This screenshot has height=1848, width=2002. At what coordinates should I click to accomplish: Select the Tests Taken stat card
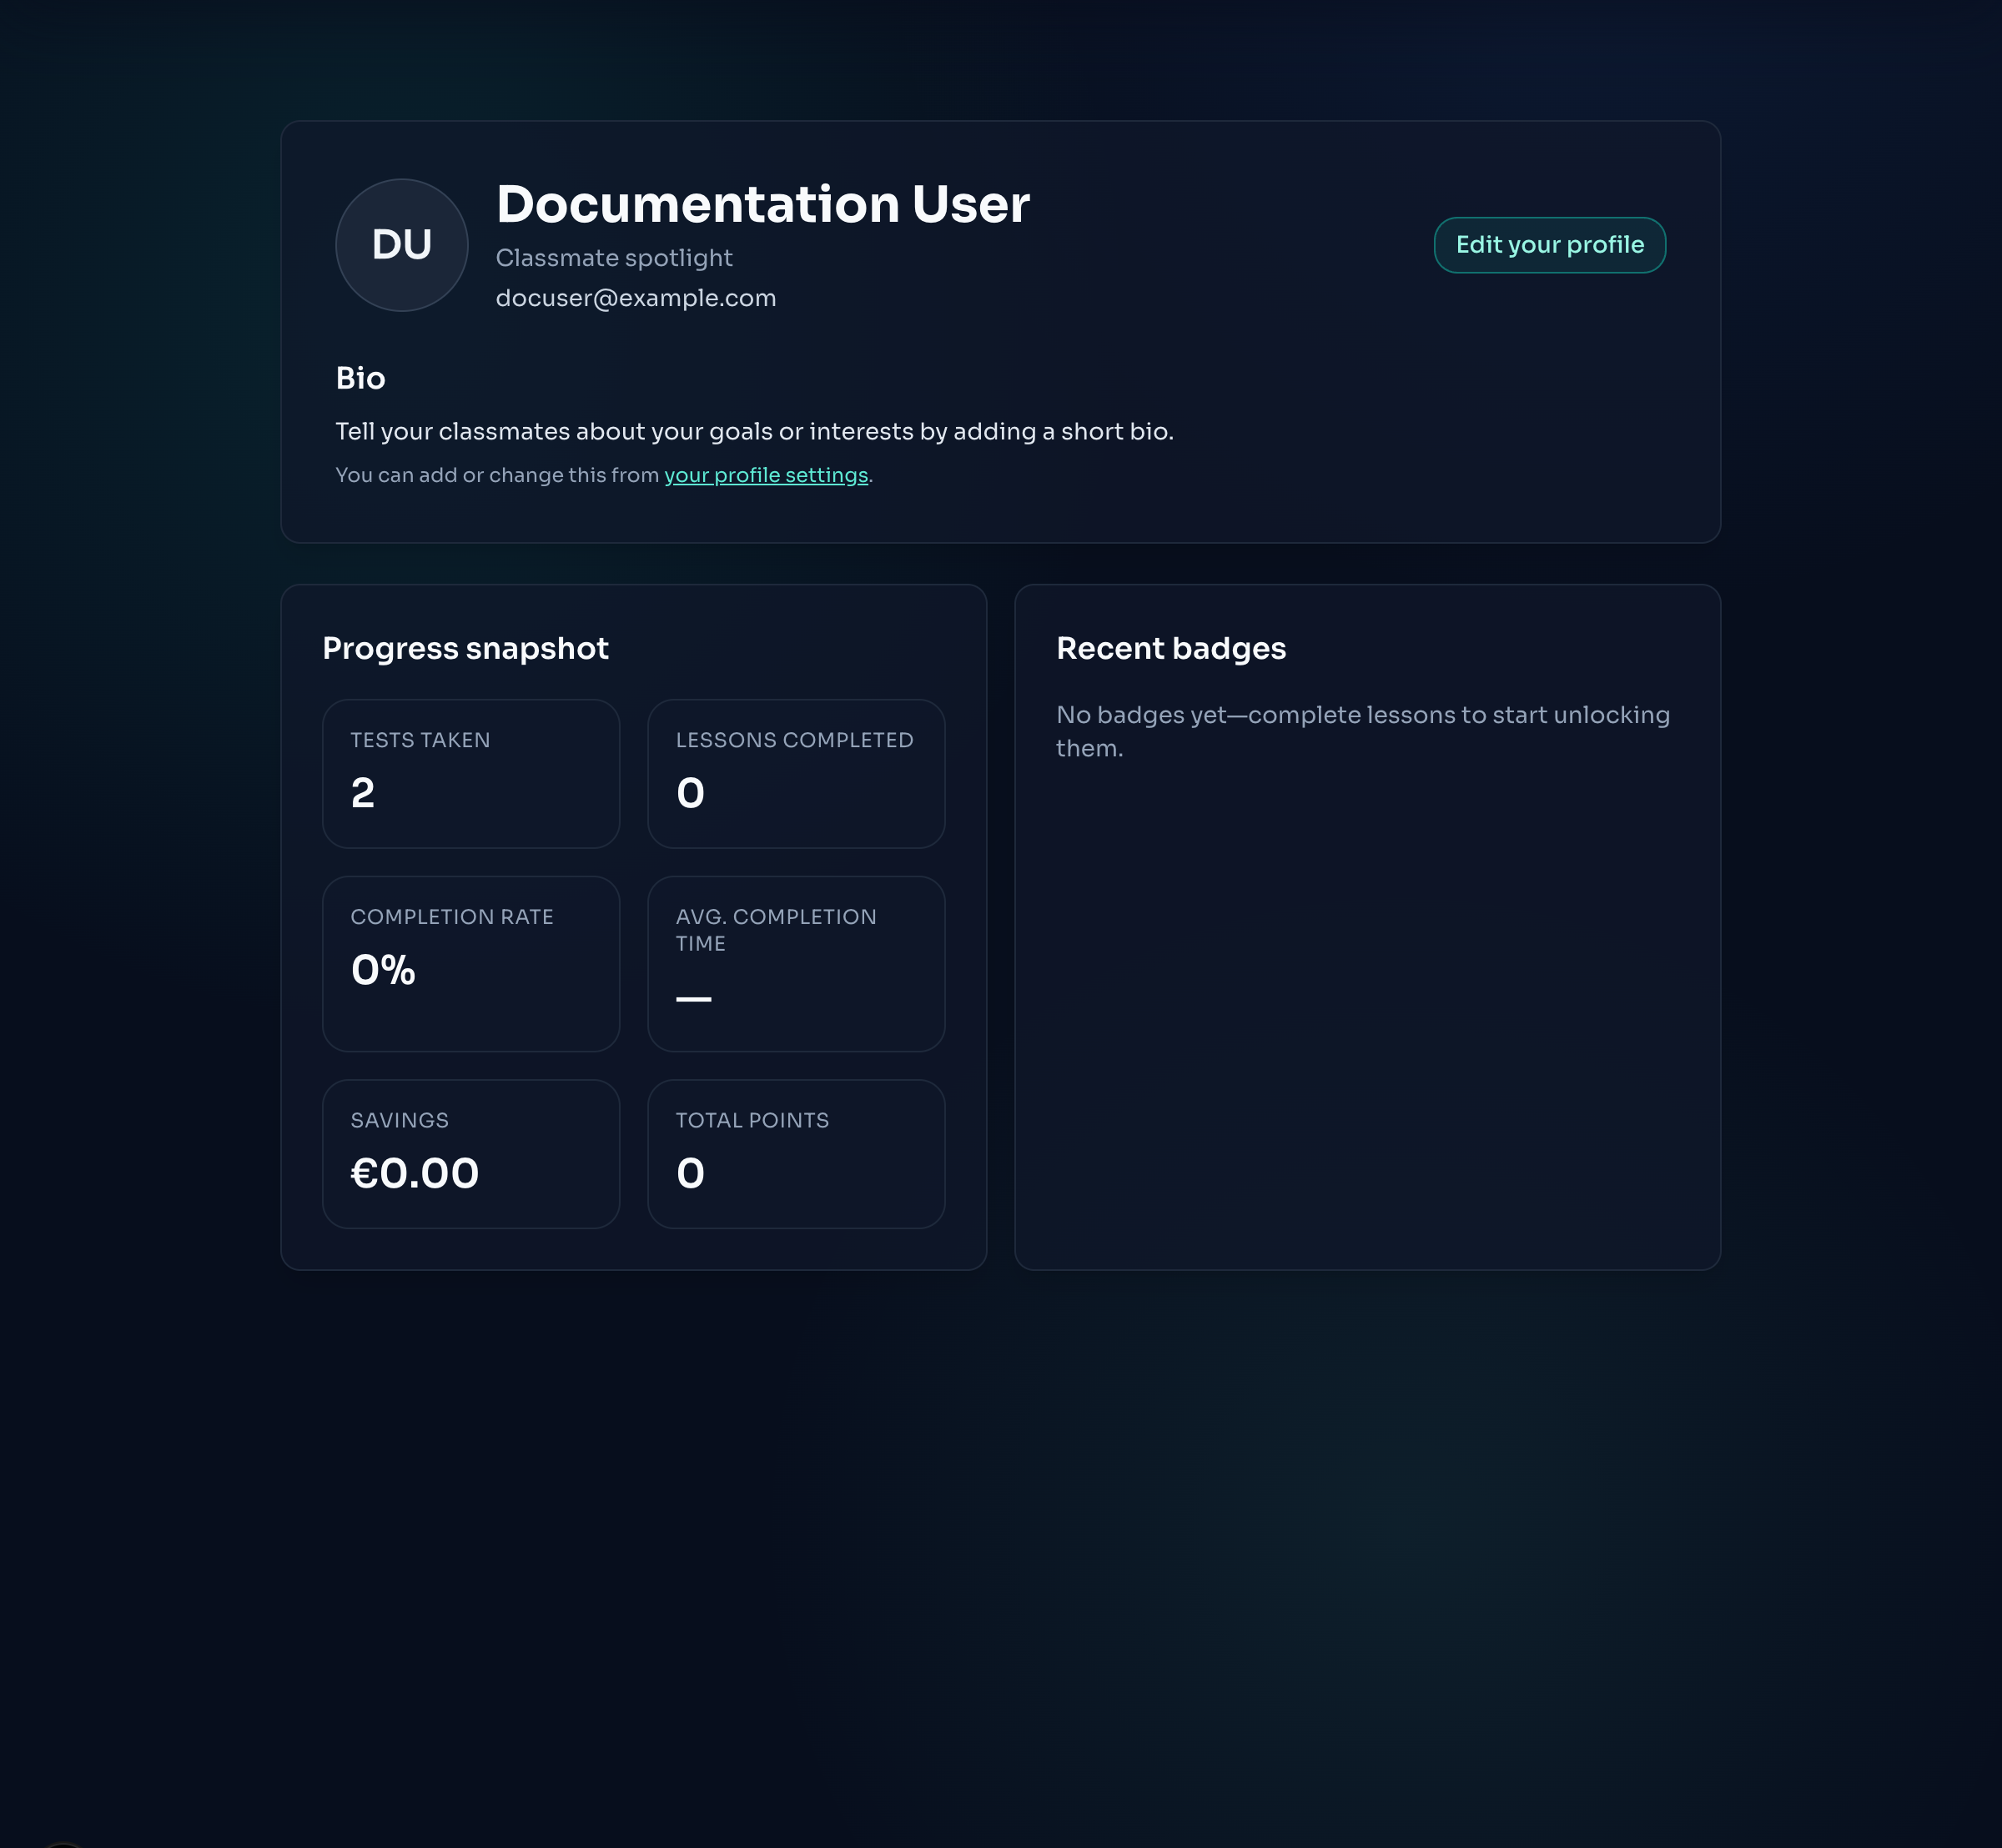[x=470, y=773]
